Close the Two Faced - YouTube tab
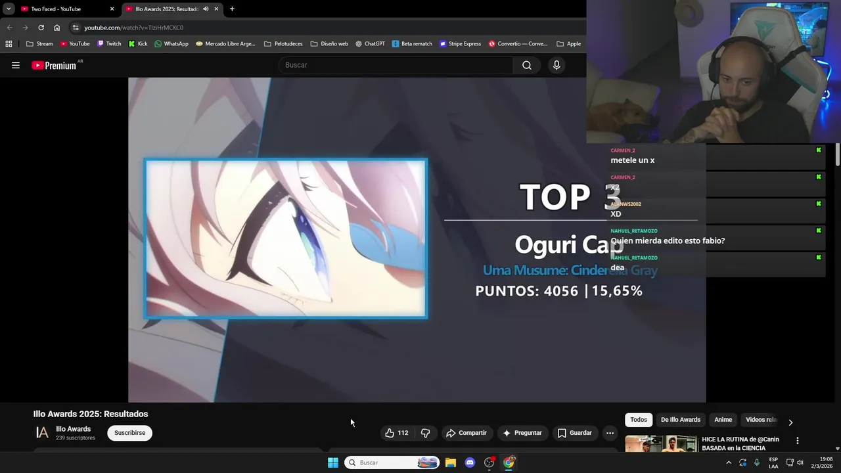 [x=112, y=9]
